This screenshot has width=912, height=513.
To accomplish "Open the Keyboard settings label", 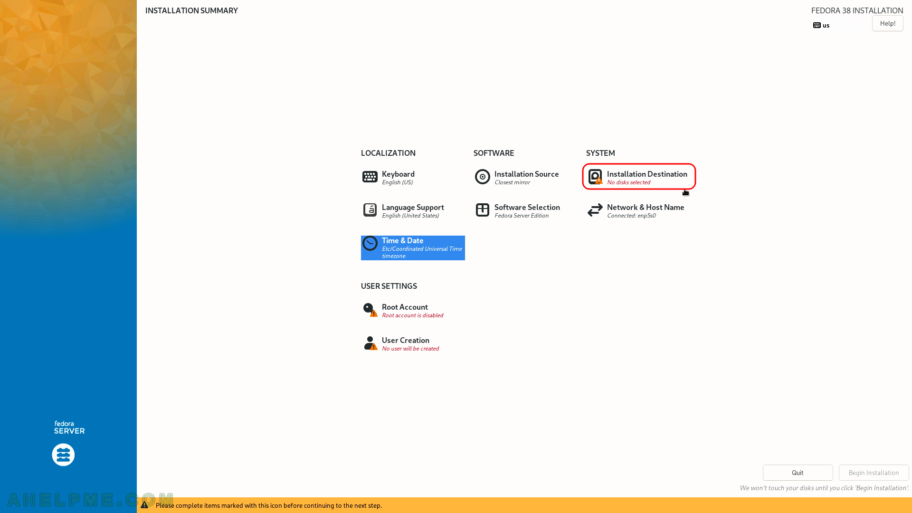I will pos(398,174).
